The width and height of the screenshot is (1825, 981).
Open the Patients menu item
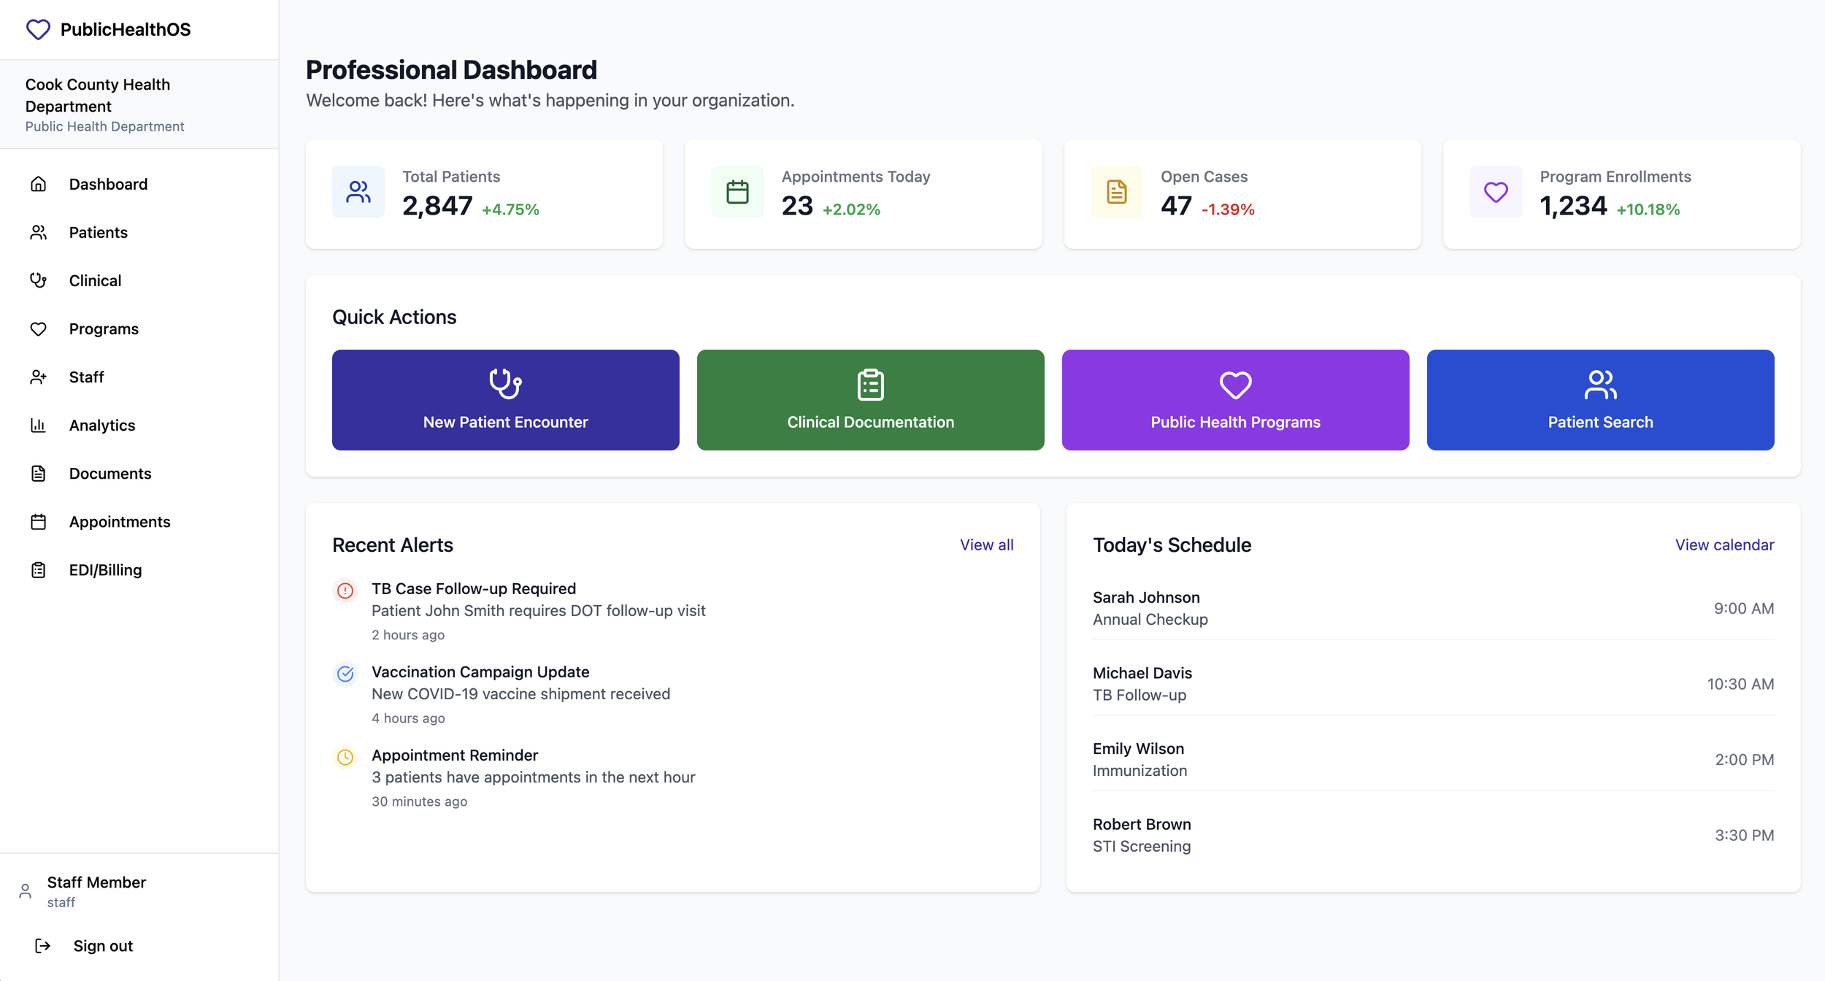[x=98, y=232]
